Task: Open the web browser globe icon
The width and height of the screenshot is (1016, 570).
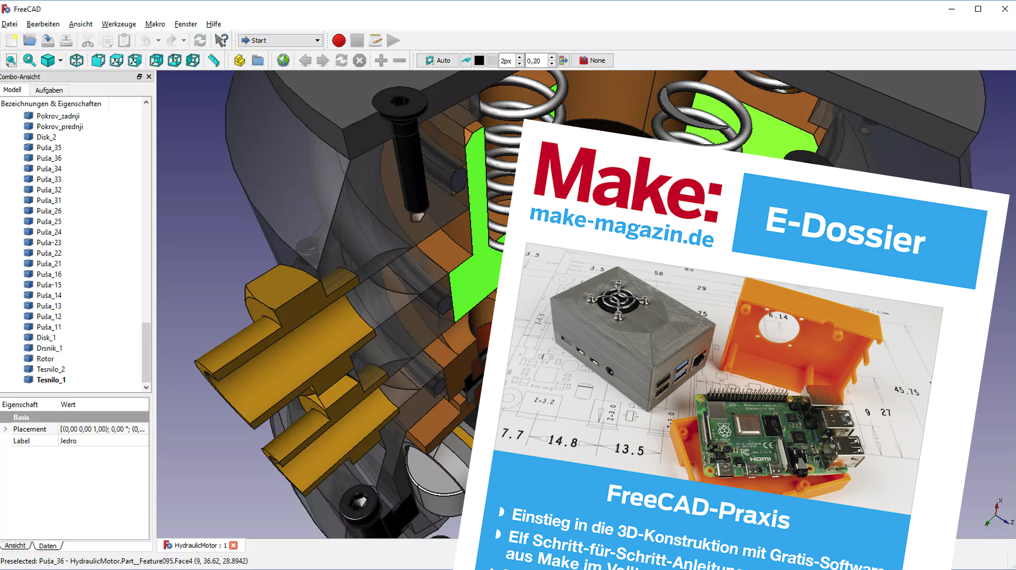Action: (283, 61)
